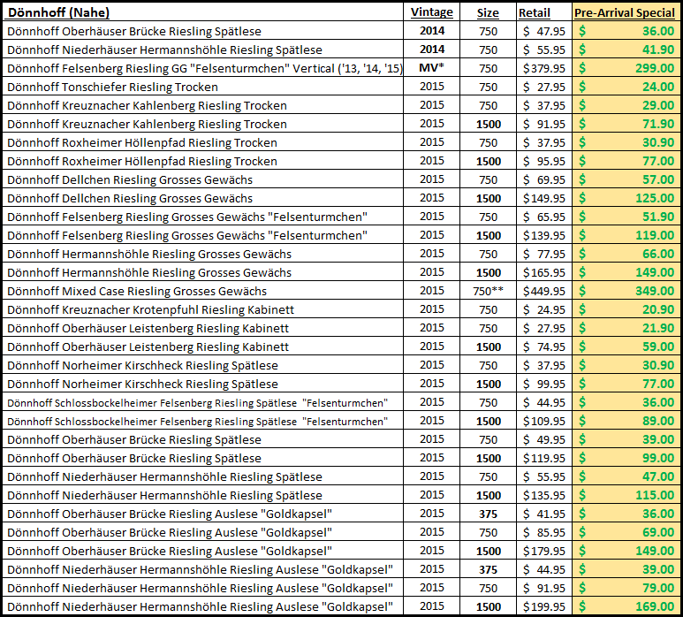
Task: Select Dönnhoff Tonschiefer Riesling Trocken
Action: click(x=112, y=88)
